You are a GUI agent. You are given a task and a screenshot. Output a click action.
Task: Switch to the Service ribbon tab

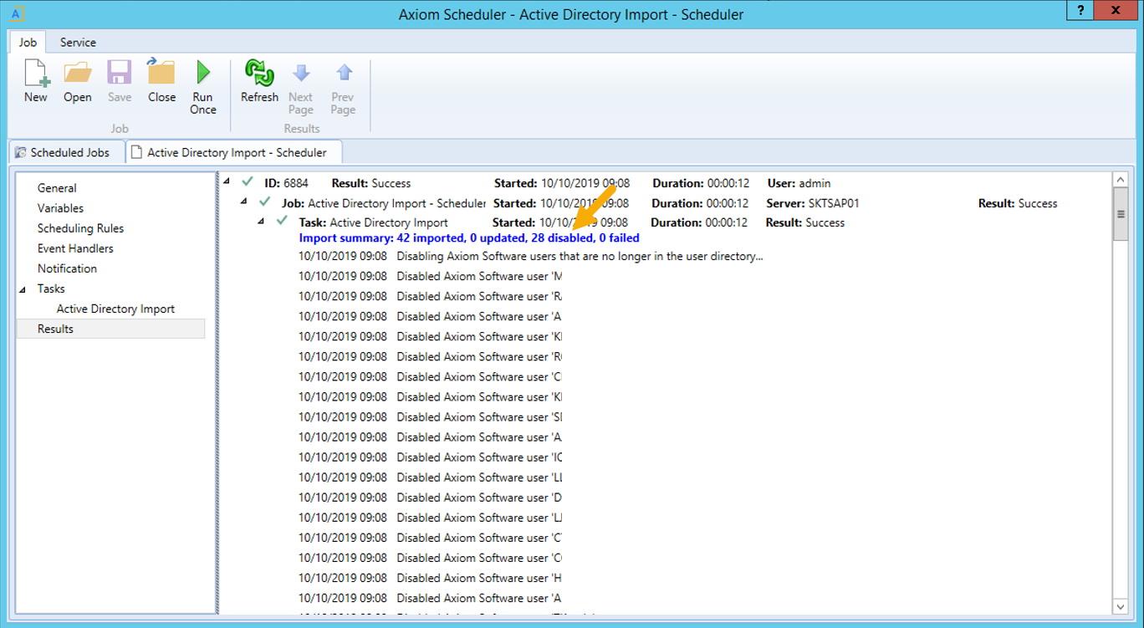[78, 42]
